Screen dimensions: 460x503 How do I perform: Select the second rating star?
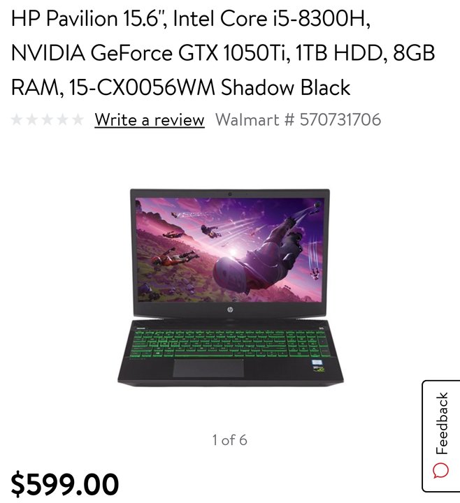point(32,119)
